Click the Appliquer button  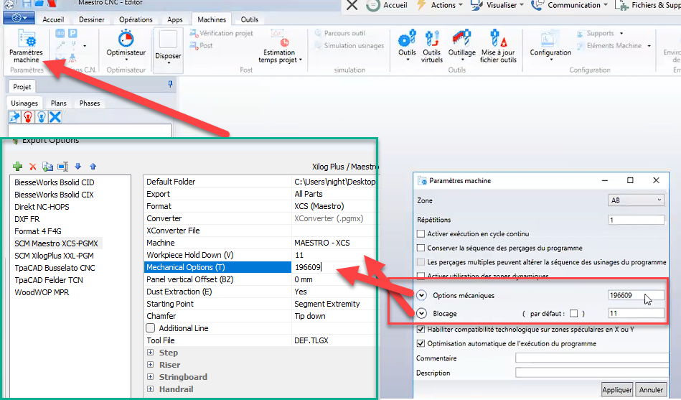pos(616,389)
